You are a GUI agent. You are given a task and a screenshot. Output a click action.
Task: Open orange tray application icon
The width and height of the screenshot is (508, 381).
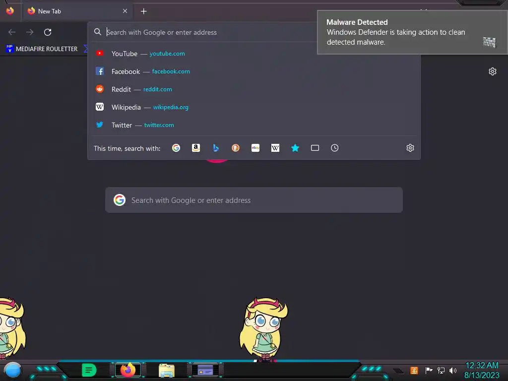(414, 370)
